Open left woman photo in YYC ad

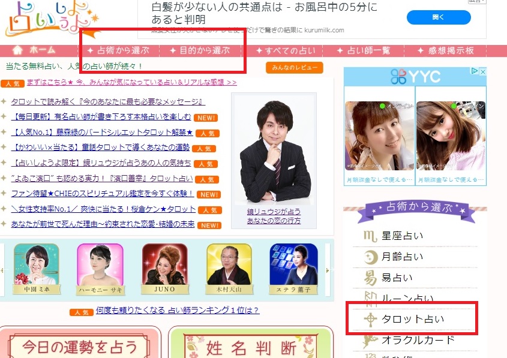[379, 136]
